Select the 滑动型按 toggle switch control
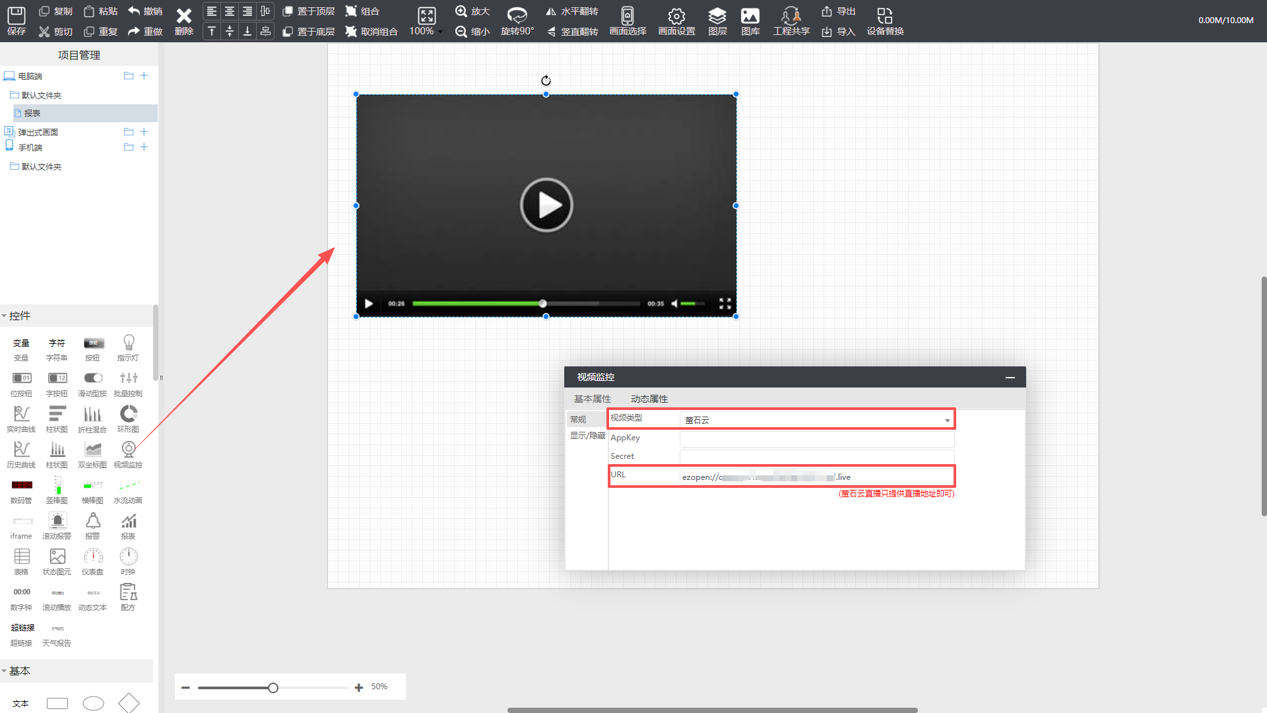 (92, 378)
